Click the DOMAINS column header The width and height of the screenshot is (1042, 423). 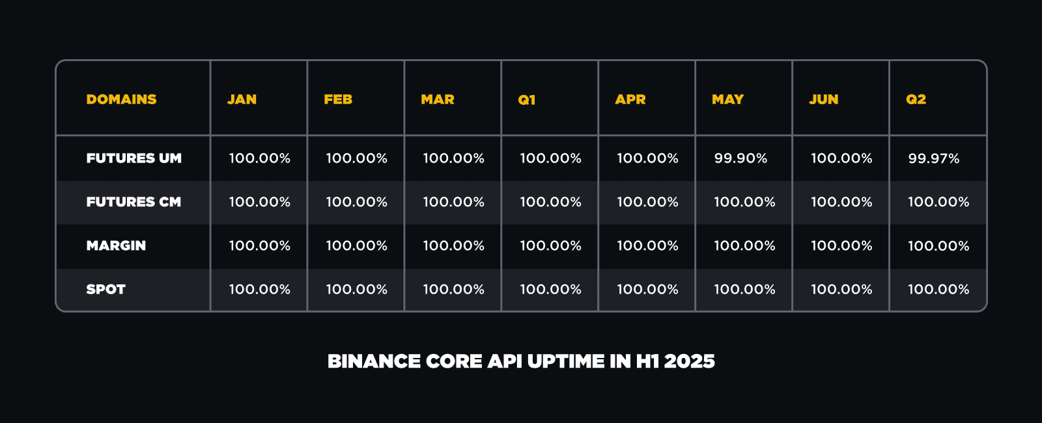tap(121, 100)
